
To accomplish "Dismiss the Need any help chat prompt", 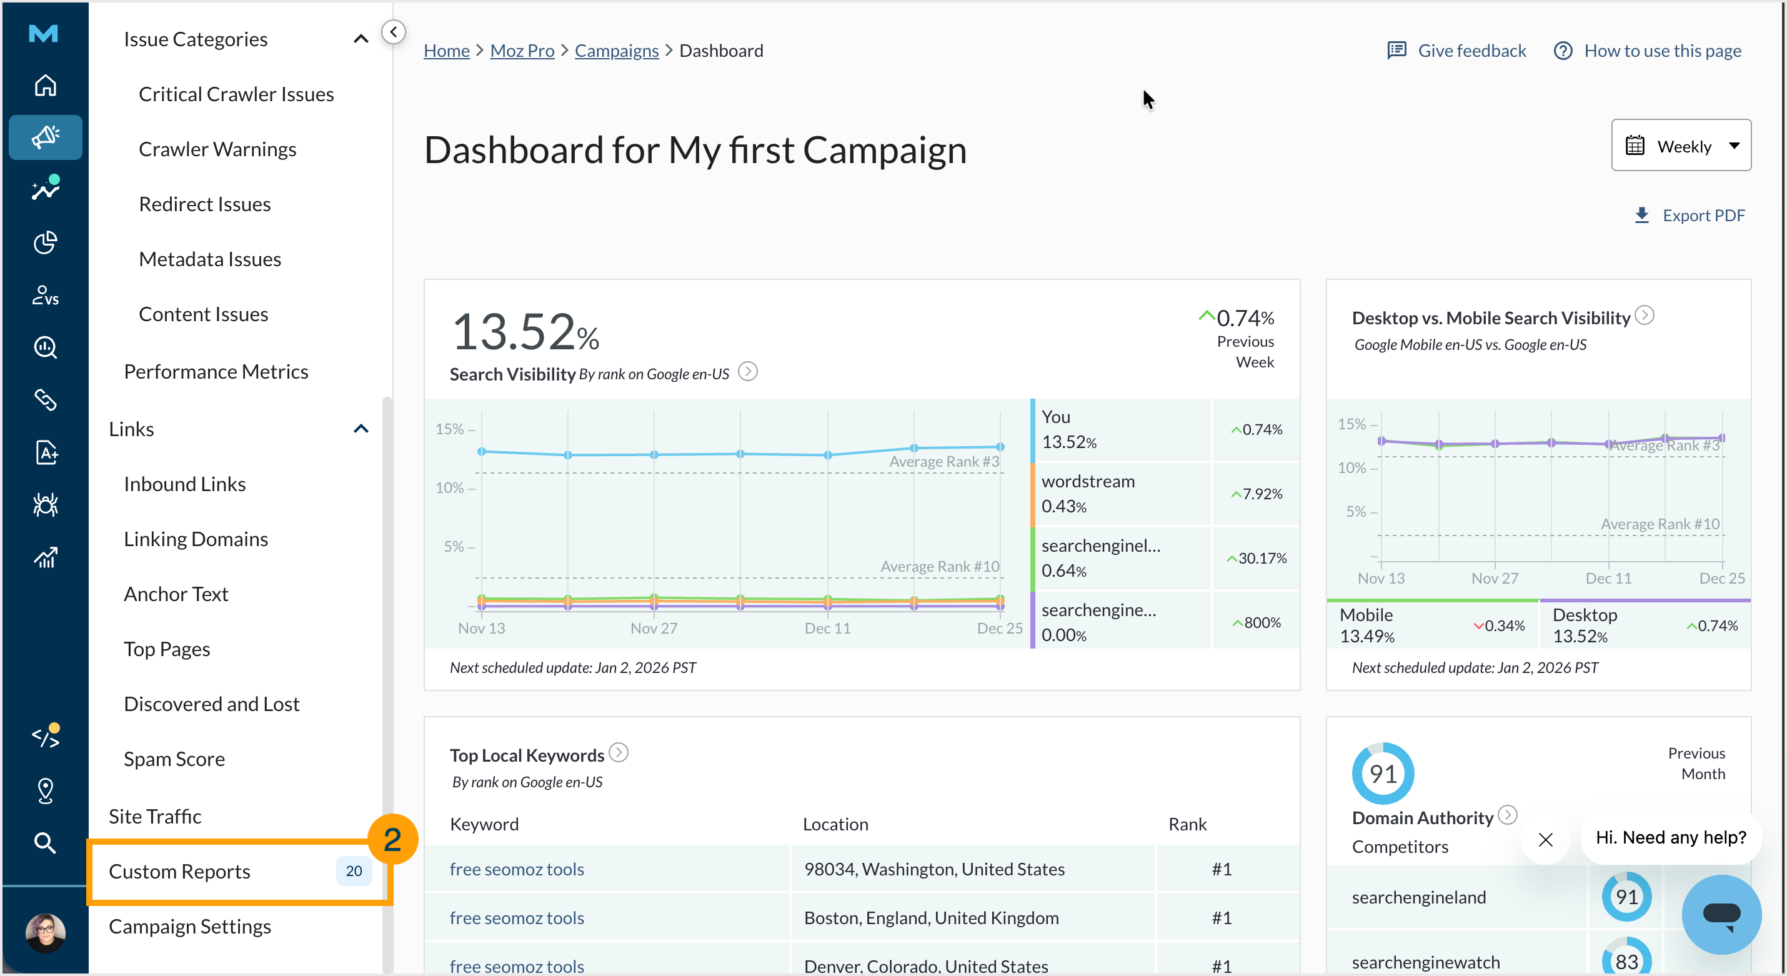I will pos(1546,839).
